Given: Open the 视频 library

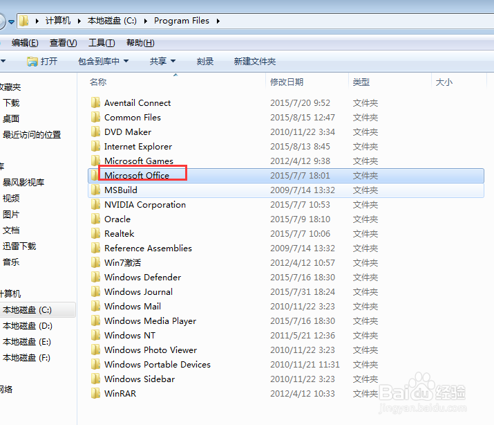Looking at the screenshot, I should click(11, 198).
